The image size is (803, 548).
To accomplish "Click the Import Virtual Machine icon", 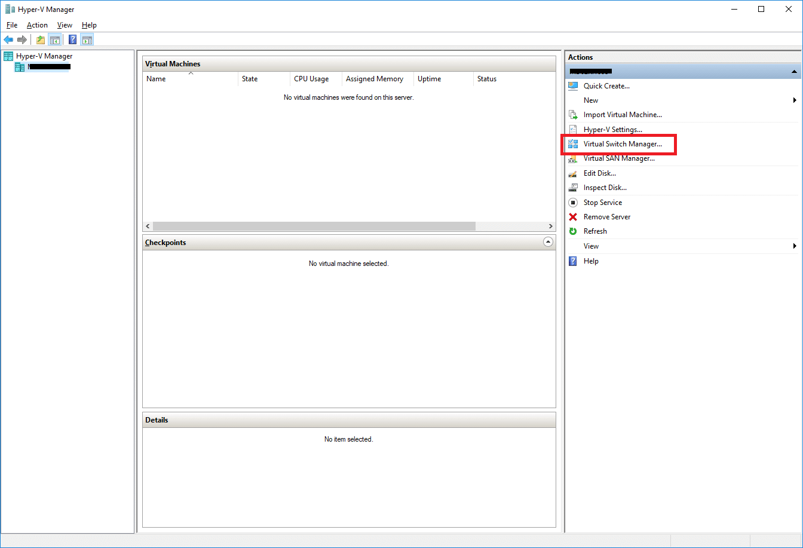I will pos(573,115).
